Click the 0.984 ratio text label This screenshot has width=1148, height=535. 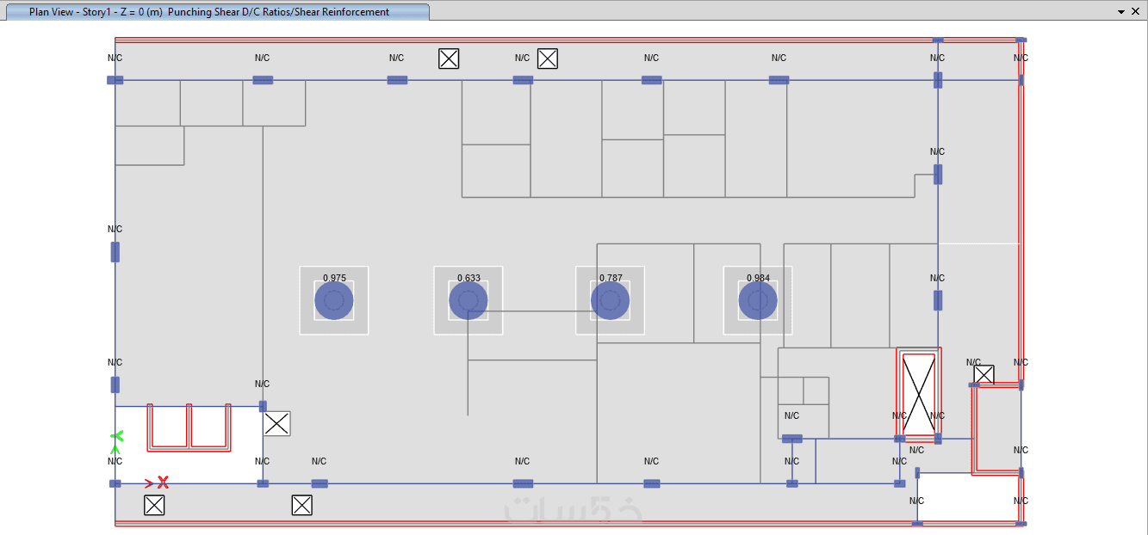click(x=758, y=278)
